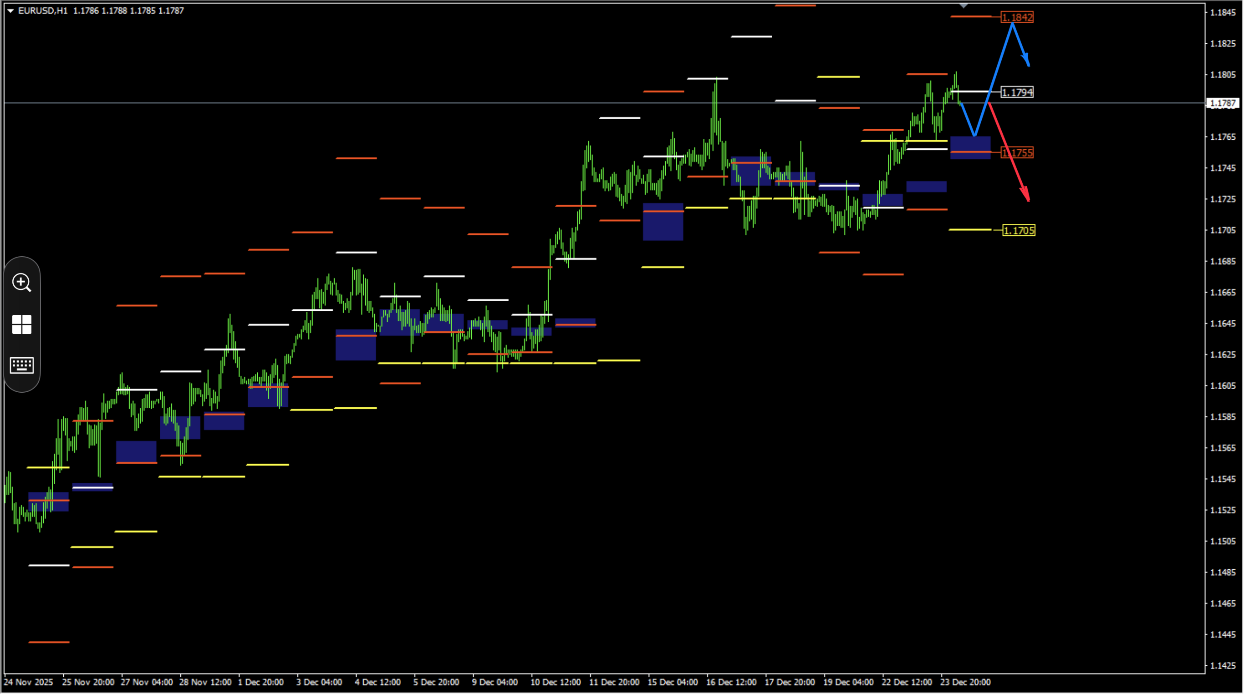Click the zoom-in magnifier icon

(x=22, y=283)
